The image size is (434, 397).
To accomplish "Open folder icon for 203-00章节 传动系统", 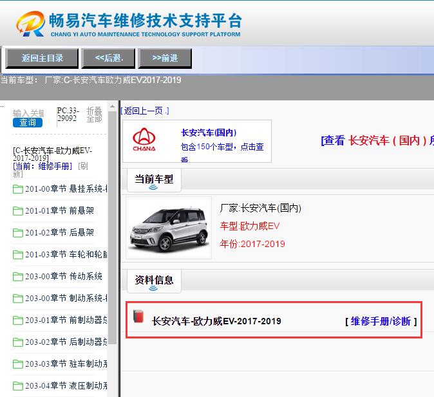I will [18, 277].
